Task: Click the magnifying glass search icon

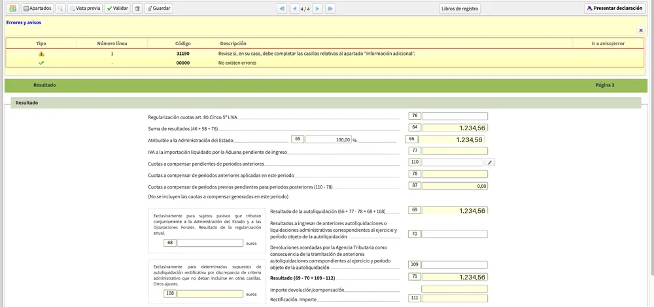Action: coord(61,9)
